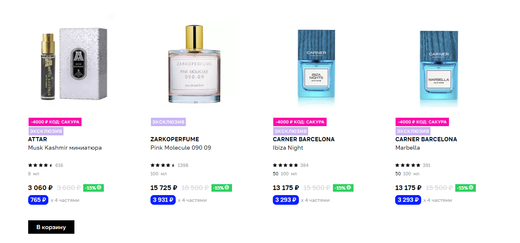Open ZARKOPERFUME brand link
The image size is (520, 243).
tap(175, 139)
